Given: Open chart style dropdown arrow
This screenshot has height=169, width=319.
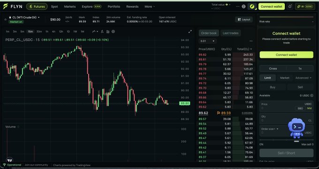Looking at the screenshot, I should 98,31.
